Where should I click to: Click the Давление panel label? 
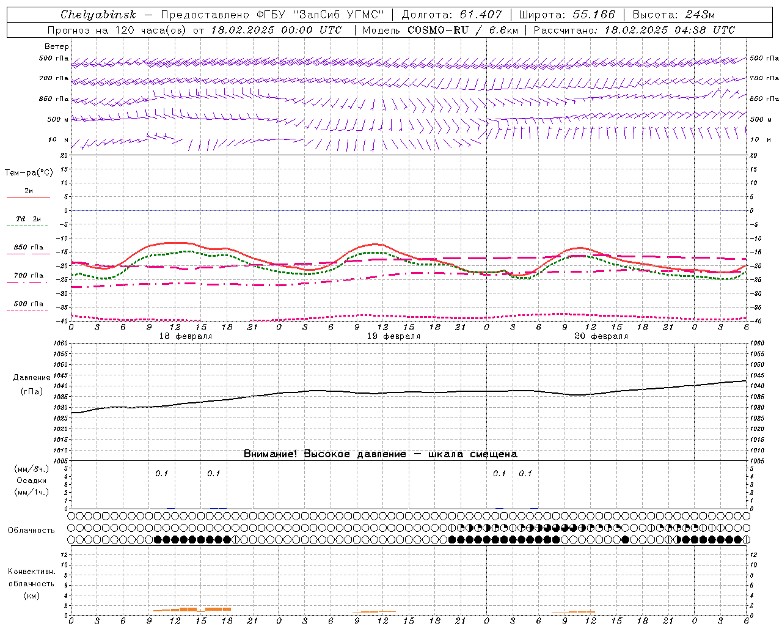click(32, 378)
